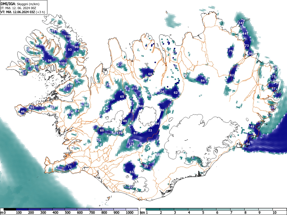Viewport: 287px width, 215px height.
Task: Click the 'DMI/IGA: Skyggni (m/km)' title text
Action: click(x=20, y=4)
